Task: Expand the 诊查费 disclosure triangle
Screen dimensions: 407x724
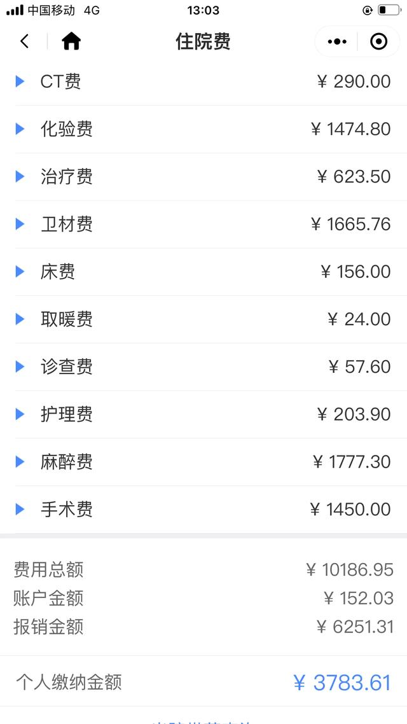Action: coord(20,366)
